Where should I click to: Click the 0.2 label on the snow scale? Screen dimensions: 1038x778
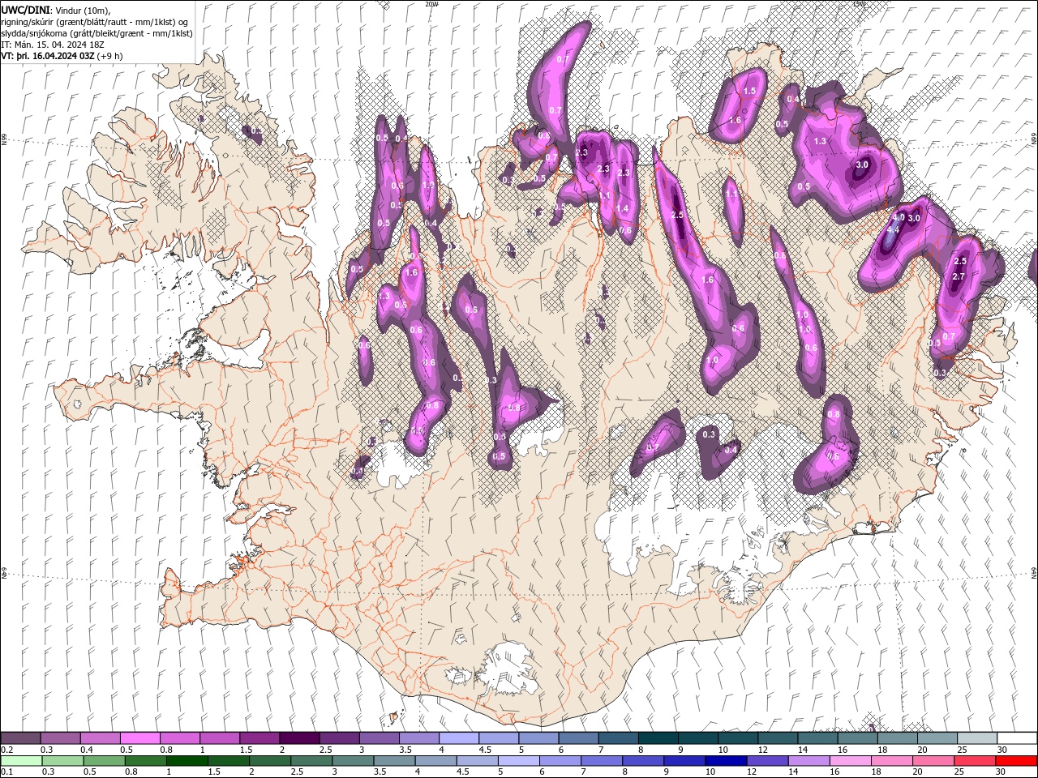6,750
